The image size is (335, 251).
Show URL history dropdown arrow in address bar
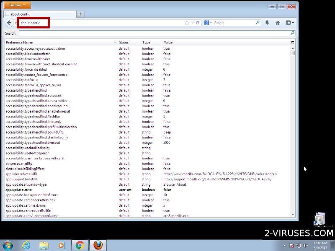(x=193, y=23)
